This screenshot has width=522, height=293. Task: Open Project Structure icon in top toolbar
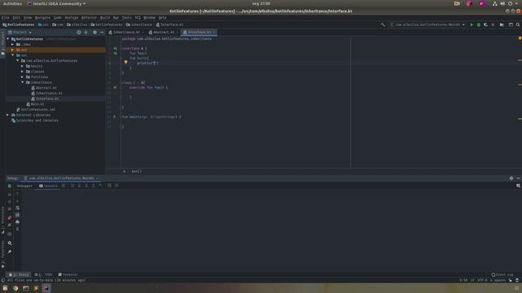(x=502, y=24)
